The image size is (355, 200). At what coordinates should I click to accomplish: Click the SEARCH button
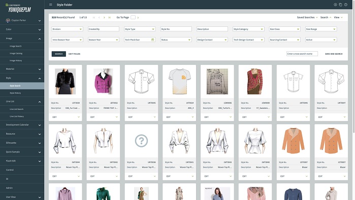tap(58, 54)
